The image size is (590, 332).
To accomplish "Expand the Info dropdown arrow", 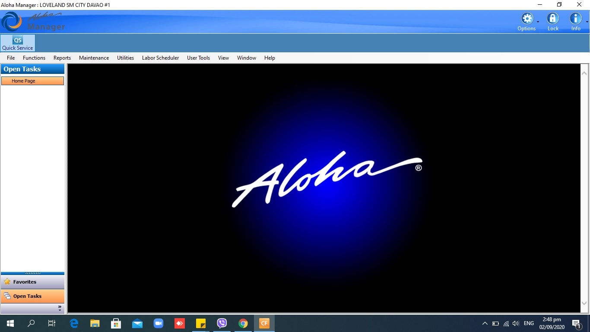I will click(587, 22).
